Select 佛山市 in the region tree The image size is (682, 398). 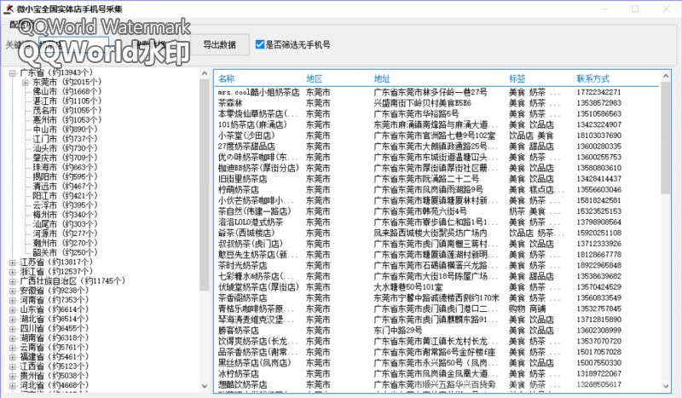[x=43, y=91]
